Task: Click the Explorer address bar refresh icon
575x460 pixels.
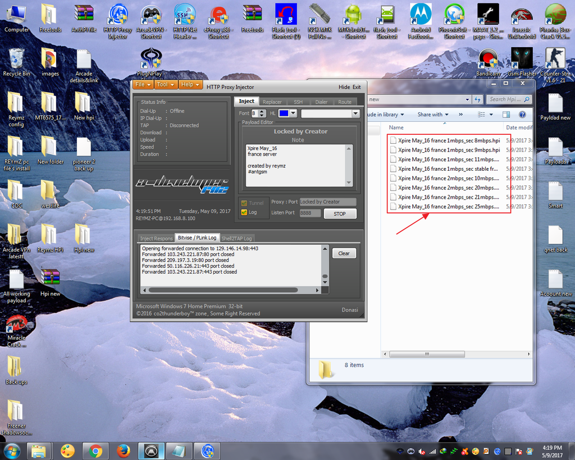Action: click(477, 99)
